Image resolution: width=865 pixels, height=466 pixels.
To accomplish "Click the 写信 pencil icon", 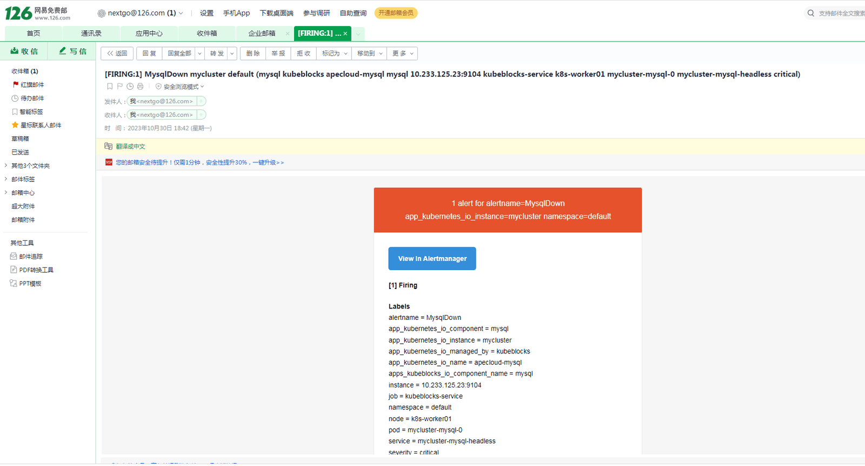I will click(x=63, y=51).
